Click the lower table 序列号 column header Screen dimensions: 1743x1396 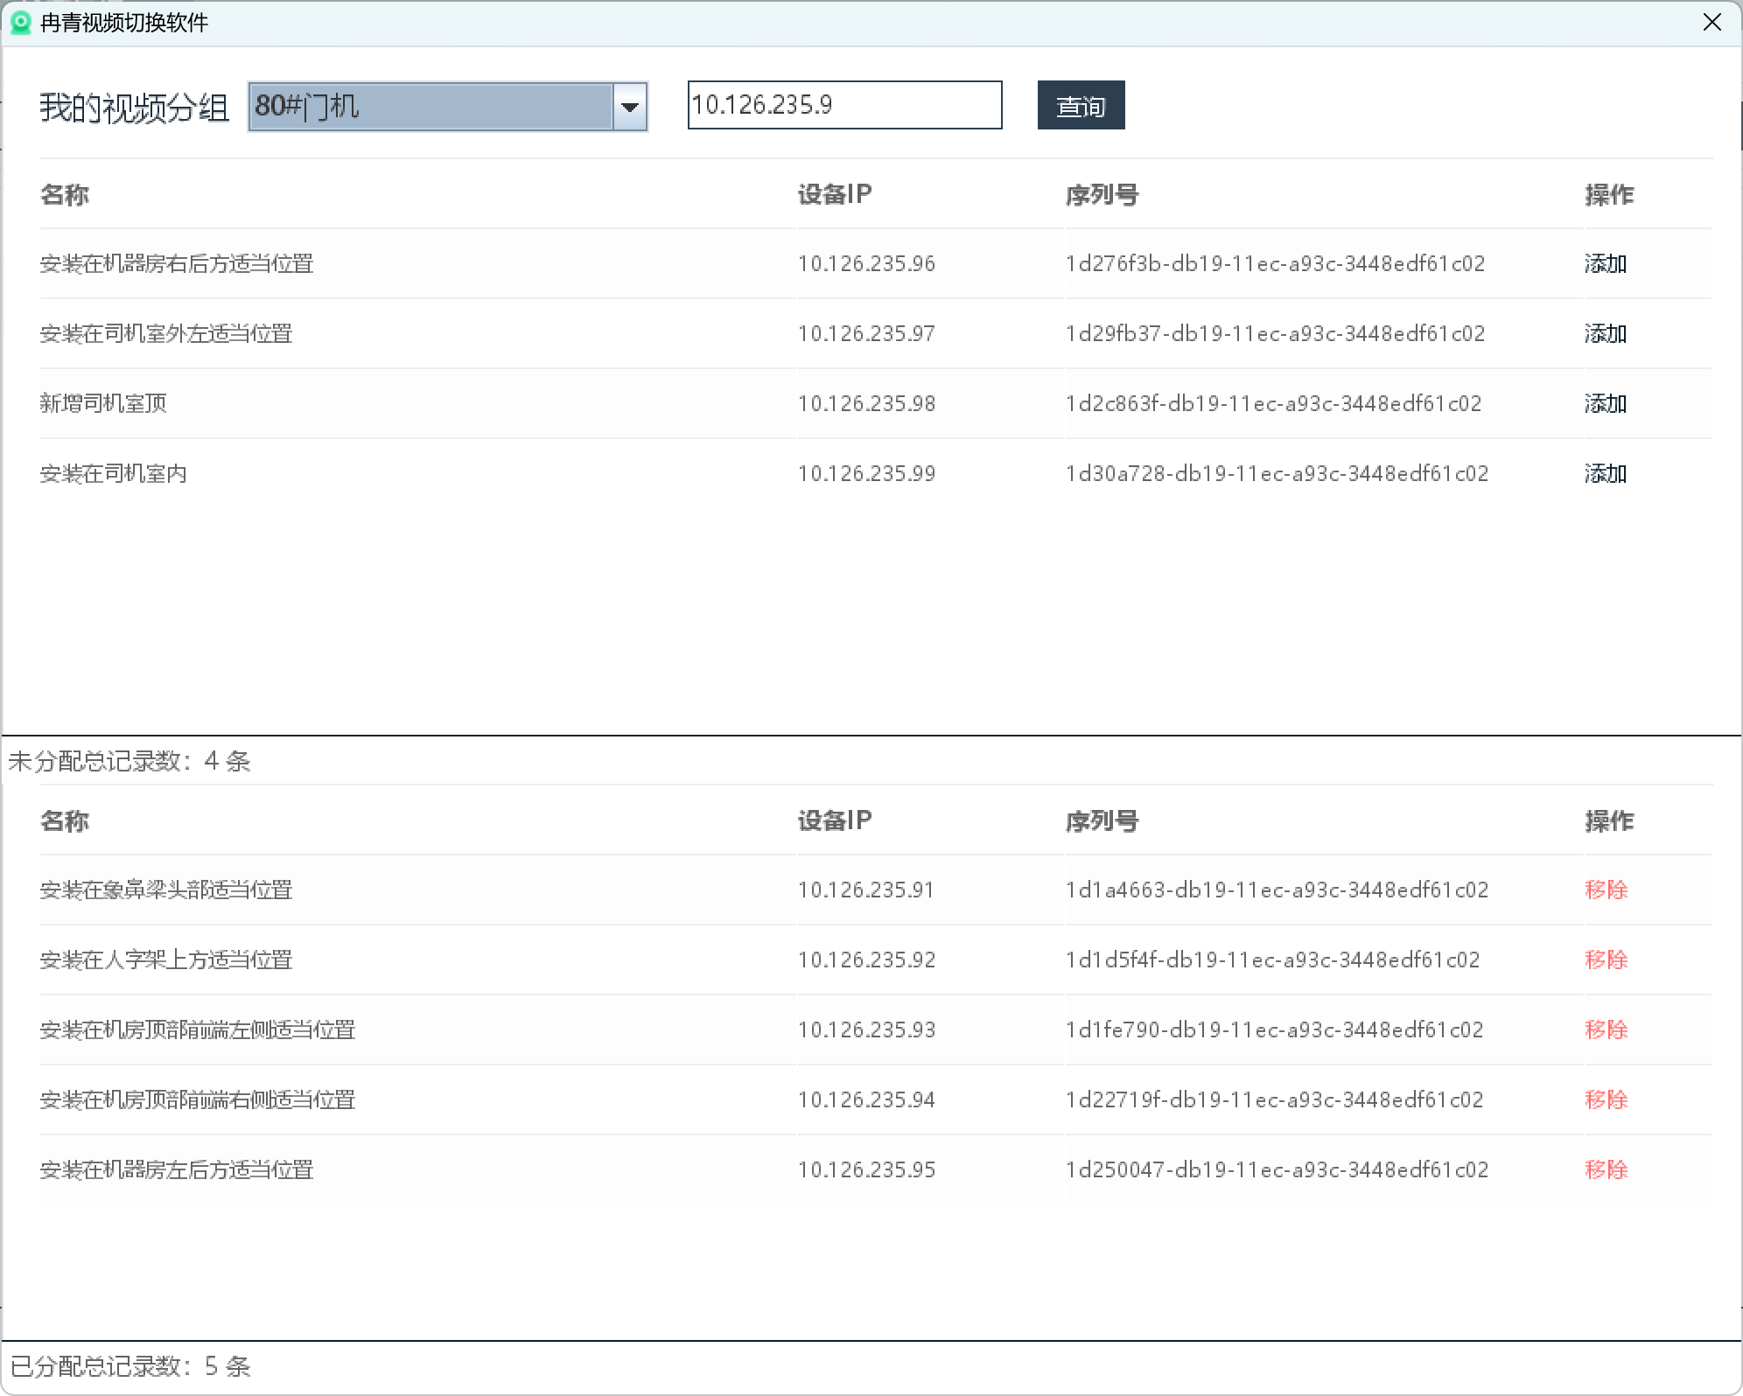[1102, 820]
